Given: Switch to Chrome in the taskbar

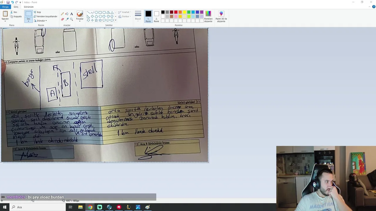Looking at the screenshot, I should 90,207.
